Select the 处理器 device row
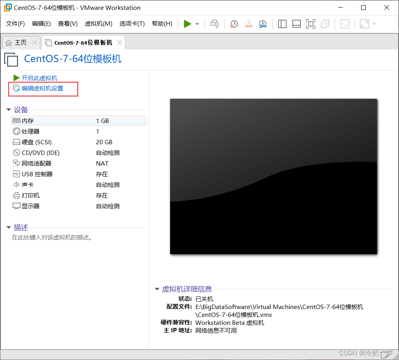The height and width of the screenshot is (360, 399). click(79, 132)
